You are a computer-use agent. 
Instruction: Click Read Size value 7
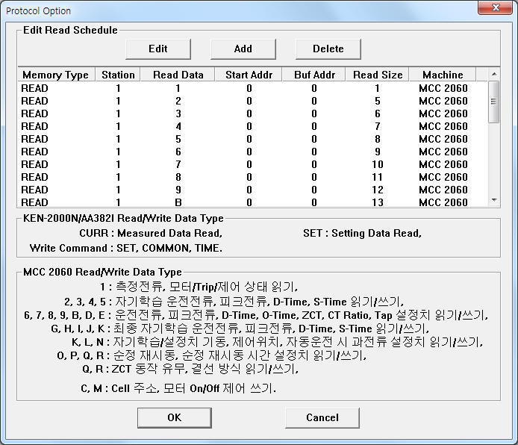tap(377, 126)
